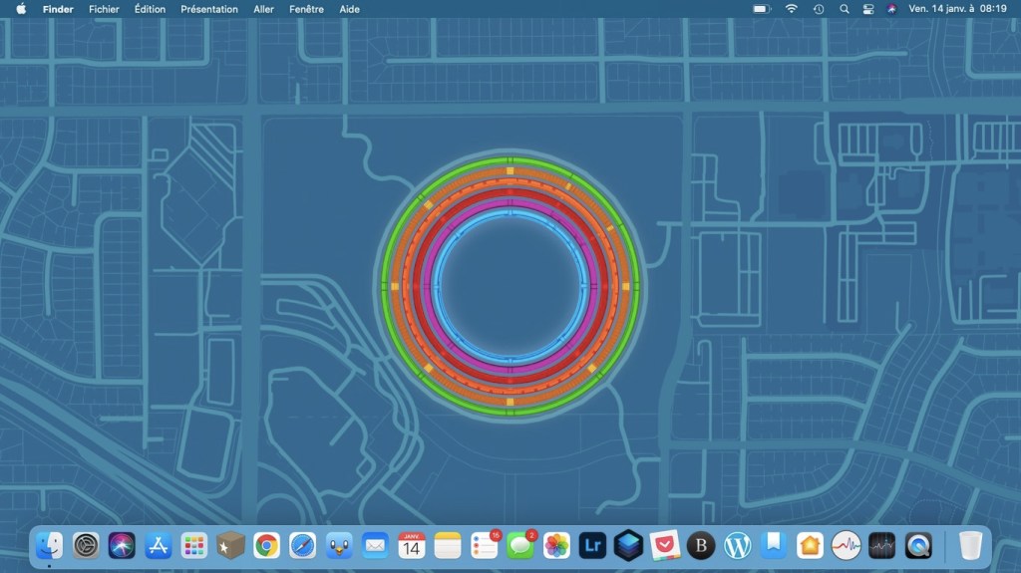Open the Apple menu
1021x573 pixels.
[21, 9]
